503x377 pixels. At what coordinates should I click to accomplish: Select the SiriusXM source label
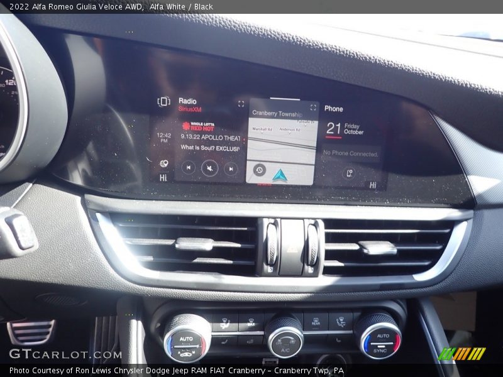point(189,109)
